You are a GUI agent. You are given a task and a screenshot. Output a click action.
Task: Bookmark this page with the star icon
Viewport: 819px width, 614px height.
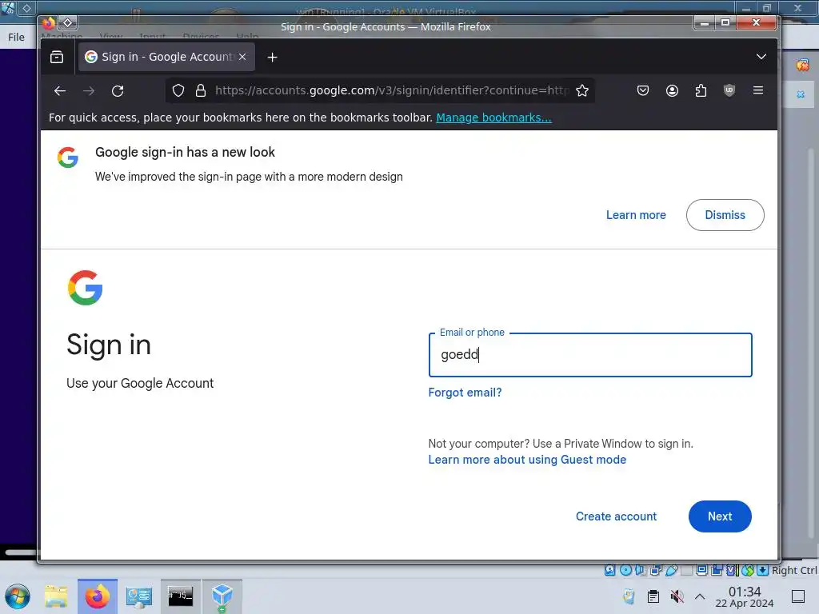pyautogui.click(x=582, y=91)
